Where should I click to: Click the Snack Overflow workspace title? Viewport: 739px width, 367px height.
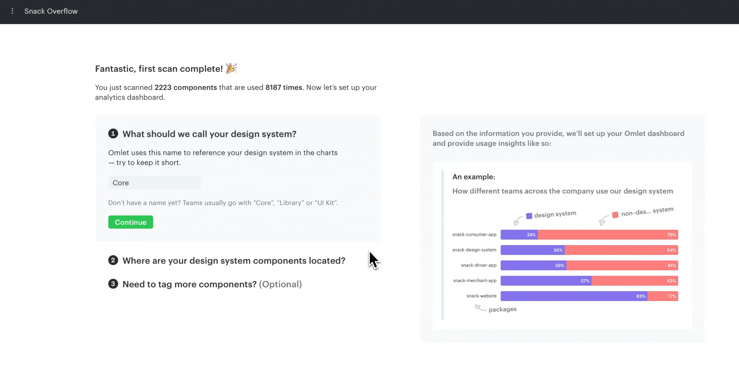(x=51, y=11)
